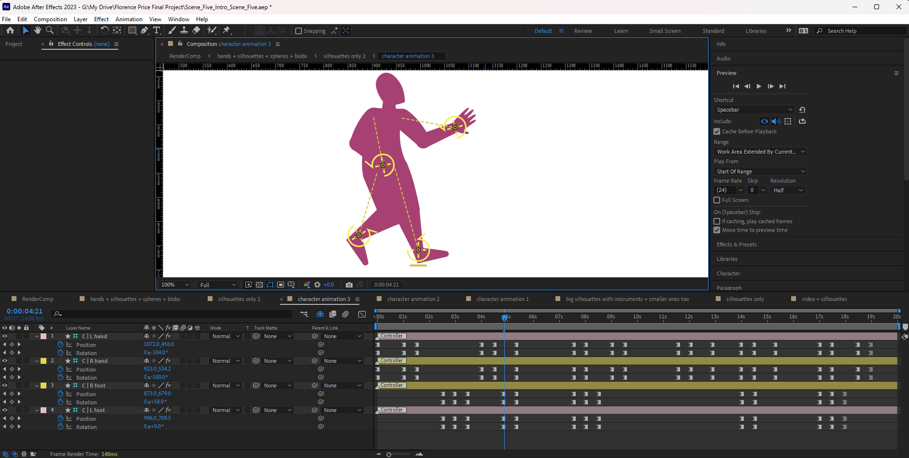Adjust the timeline zoom slider
This screenshot has height=458, width=909.
(x=398, y=454)
